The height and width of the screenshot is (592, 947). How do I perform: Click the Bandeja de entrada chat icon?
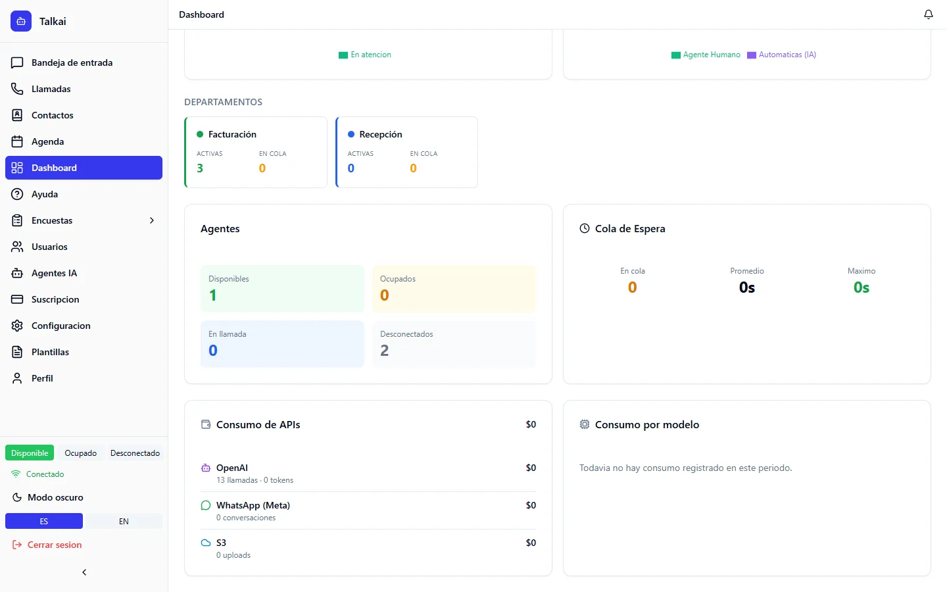[17, 62]
